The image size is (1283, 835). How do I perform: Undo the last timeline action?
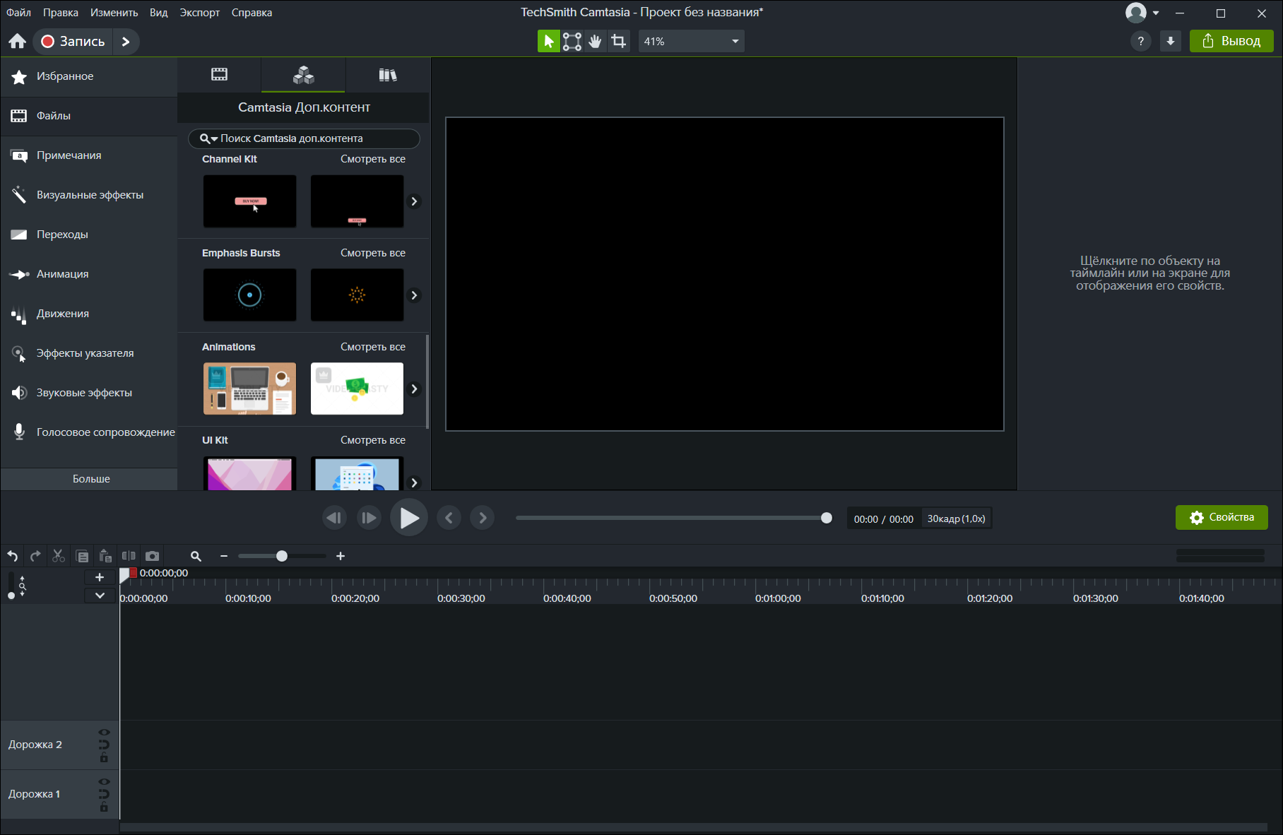(13, 556)
